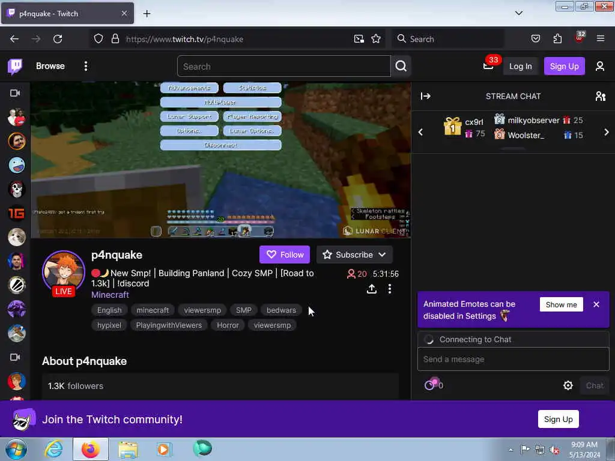Reload the current page
Screen dimensions: 615x461
click(x=58, y=39)
